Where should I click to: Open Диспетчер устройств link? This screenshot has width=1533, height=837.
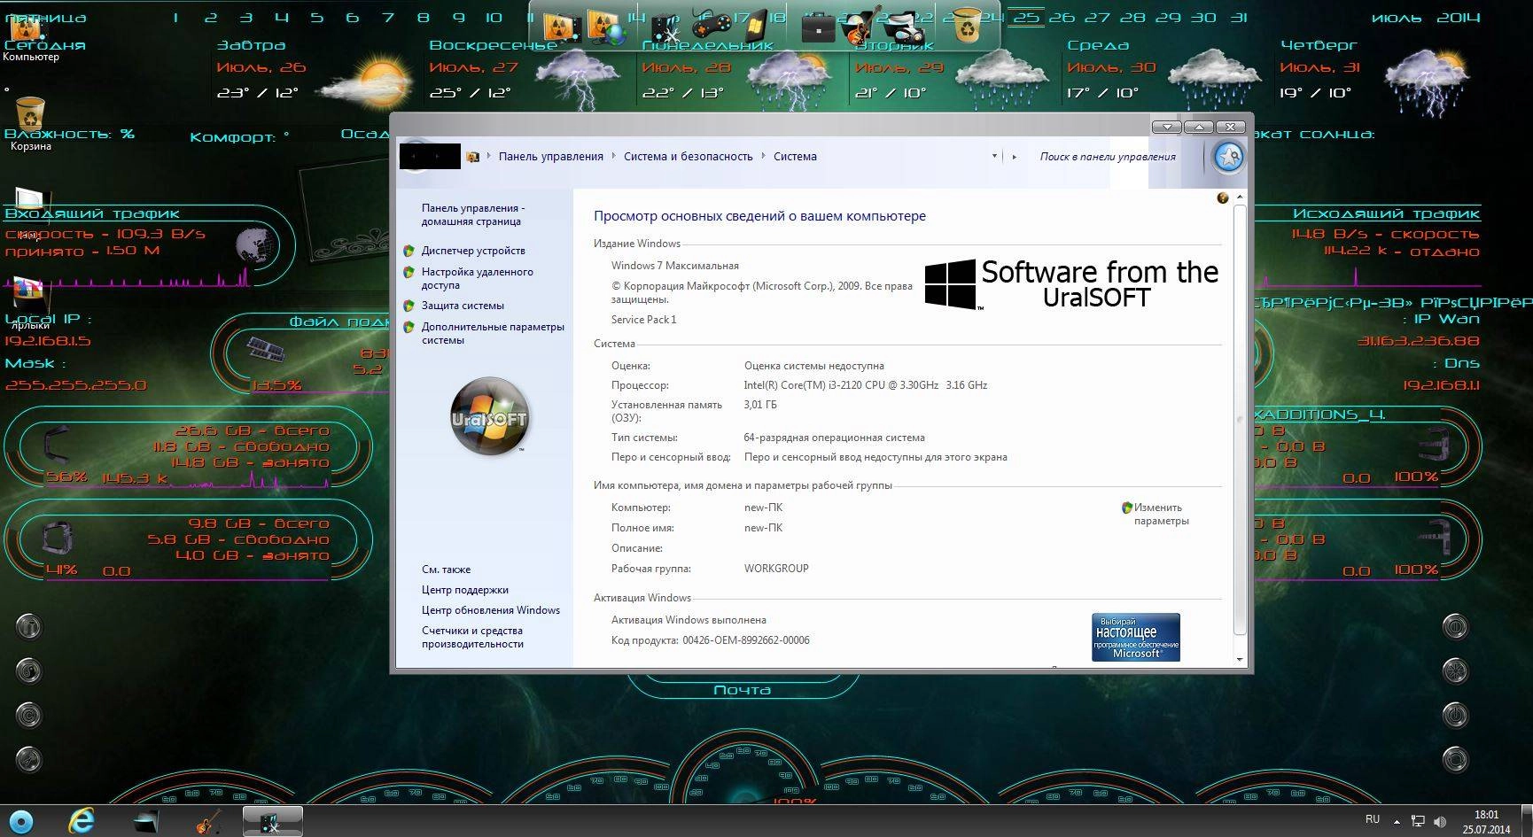[x=473, y=251]
